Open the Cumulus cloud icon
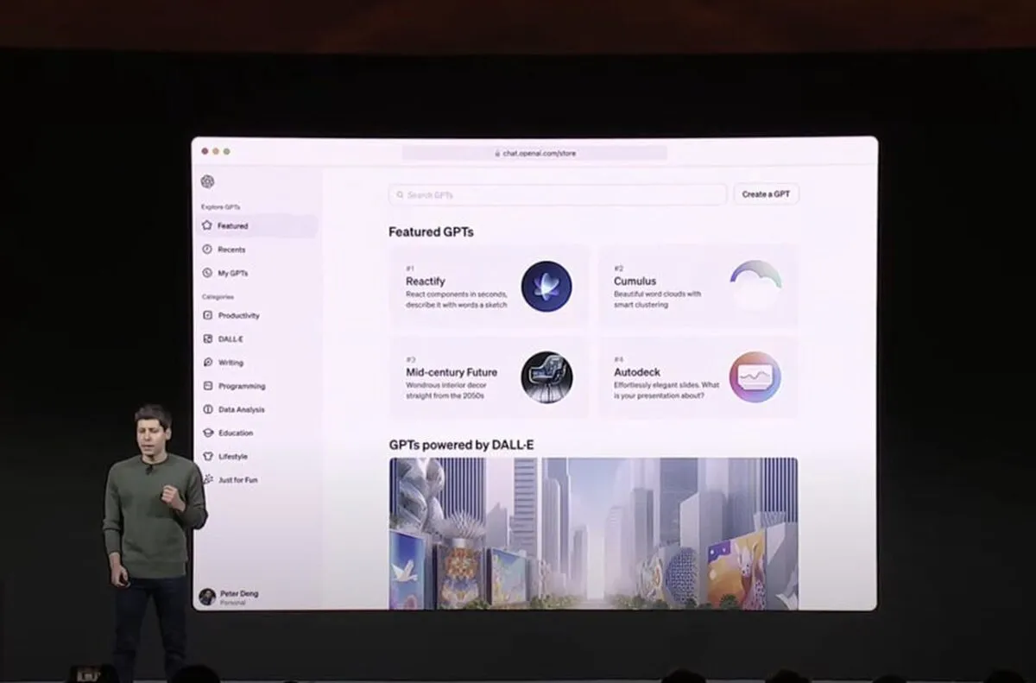 click(x=755, y=285)
